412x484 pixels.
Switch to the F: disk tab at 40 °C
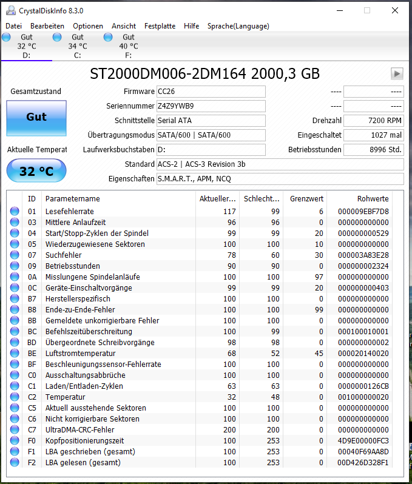pos(129,46)
